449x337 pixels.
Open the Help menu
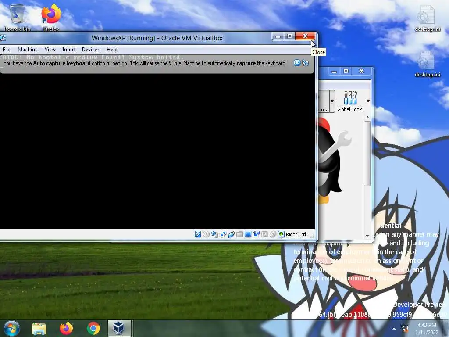(112, 50)
